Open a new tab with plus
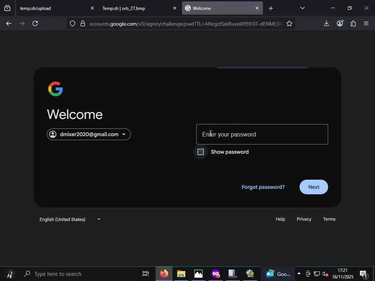375x281 pixels. click(271, 8)
